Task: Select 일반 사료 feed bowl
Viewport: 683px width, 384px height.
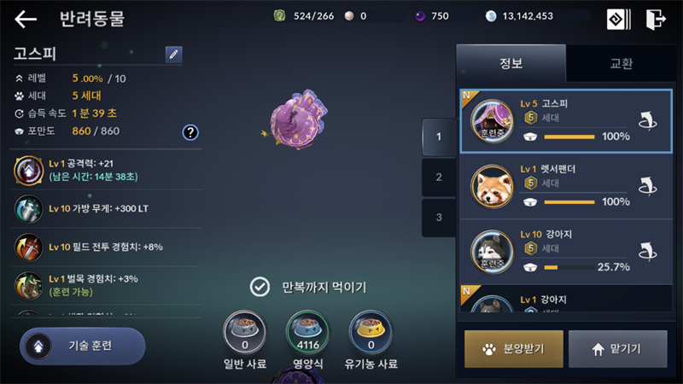Action: [244, 333]
